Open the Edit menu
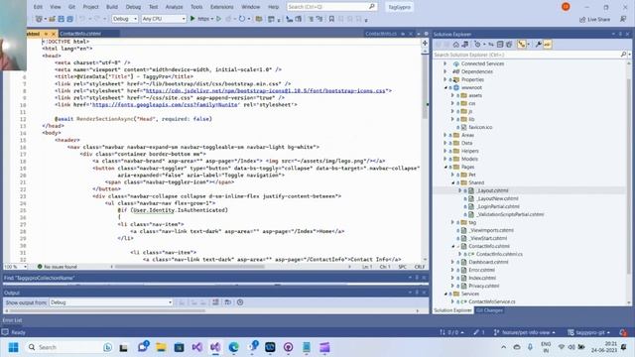The width and height of the screenshot is (635, 357). 38,7
